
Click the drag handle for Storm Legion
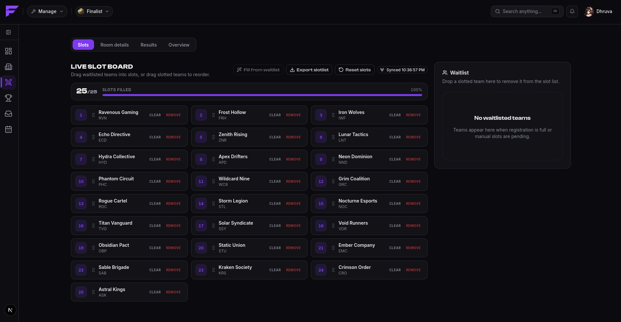214,203
